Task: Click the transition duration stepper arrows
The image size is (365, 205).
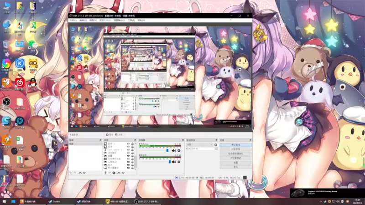Action: [216, 149]
